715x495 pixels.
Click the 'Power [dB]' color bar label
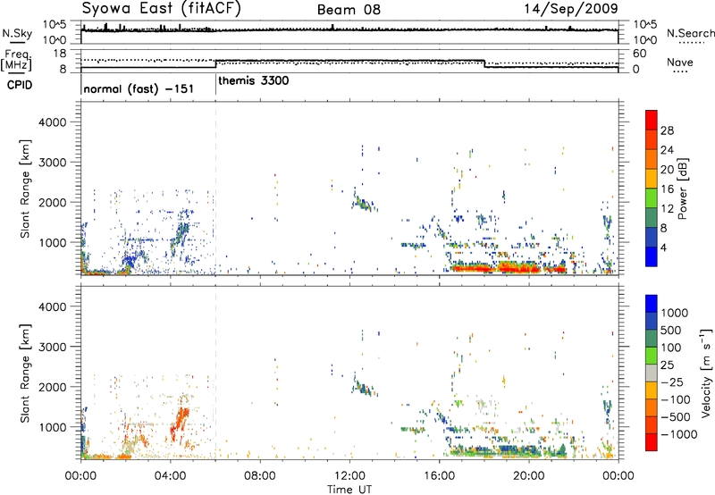682,189
